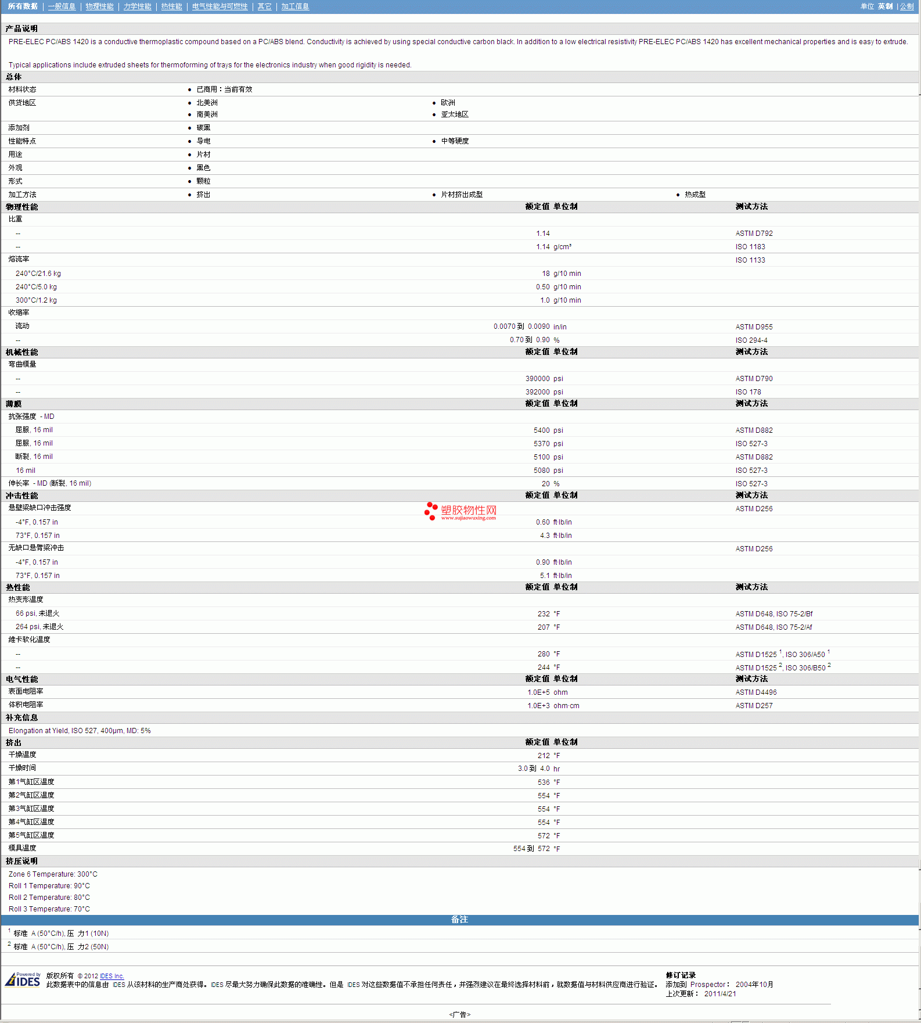Click Zone 6 Temperature: 300°C note
Screen dimensions: 921x1023
[53, 874]
